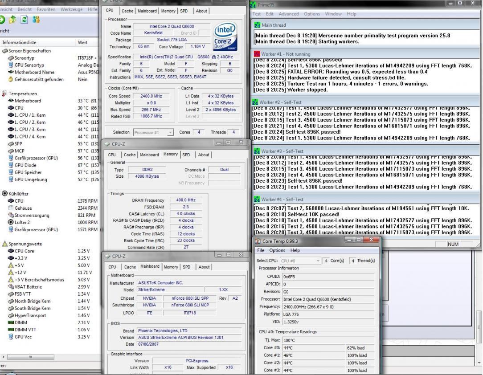This screenshot has height=375, width=483.
Task: Switch to the SPD tab in Memory CPU-Z window
Action: tap(186, 155)
